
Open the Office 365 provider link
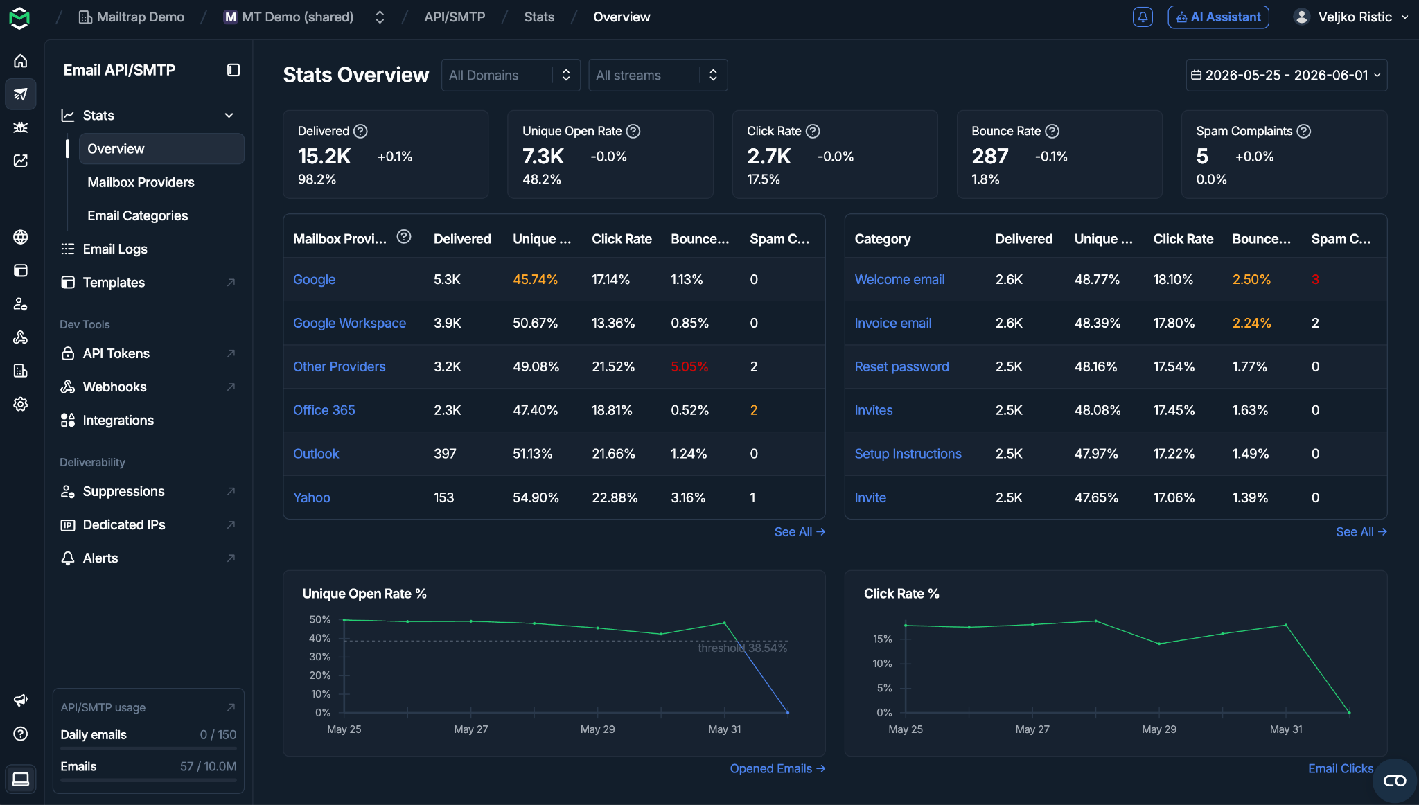pyautogui.click(x=324, y=410)
